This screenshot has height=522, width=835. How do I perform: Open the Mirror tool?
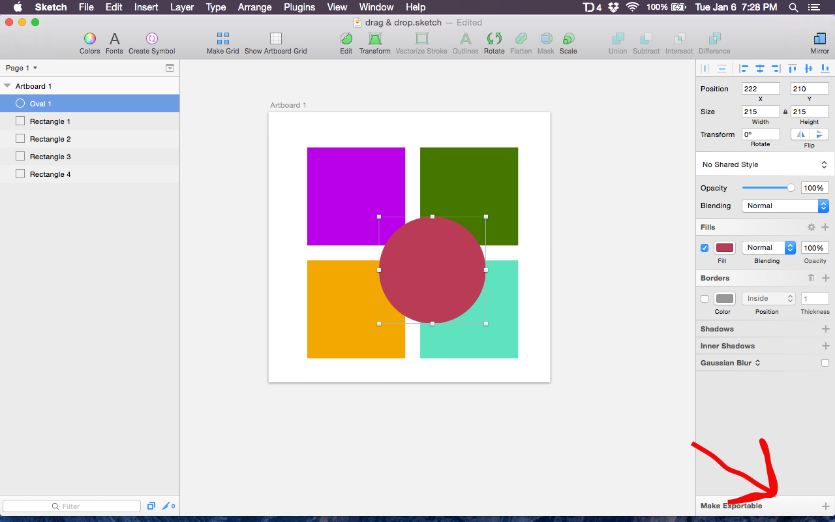tap(820, 39)
